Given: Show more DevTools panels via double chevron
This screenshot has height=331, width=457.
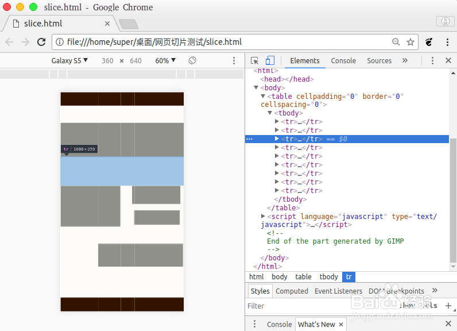Looking at the screenshot, I should (x=405, y=60).
